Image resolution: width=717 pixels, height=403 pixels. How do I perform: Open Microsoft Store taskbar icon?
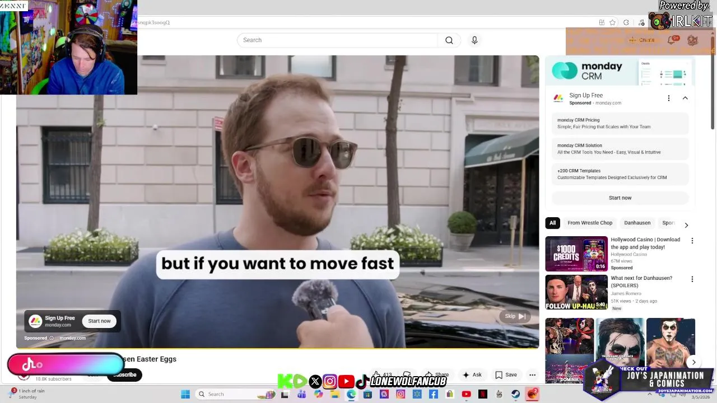pos(367,394)
